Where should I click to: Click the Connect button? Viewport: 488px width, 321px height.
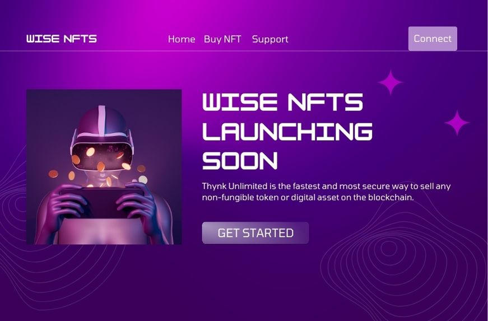click(433, 39)
